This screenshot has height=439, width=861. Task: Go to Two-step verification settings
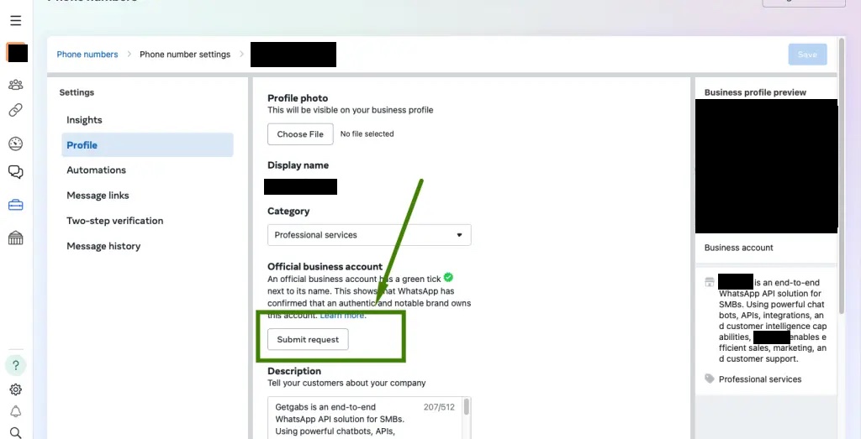point(114,221)
